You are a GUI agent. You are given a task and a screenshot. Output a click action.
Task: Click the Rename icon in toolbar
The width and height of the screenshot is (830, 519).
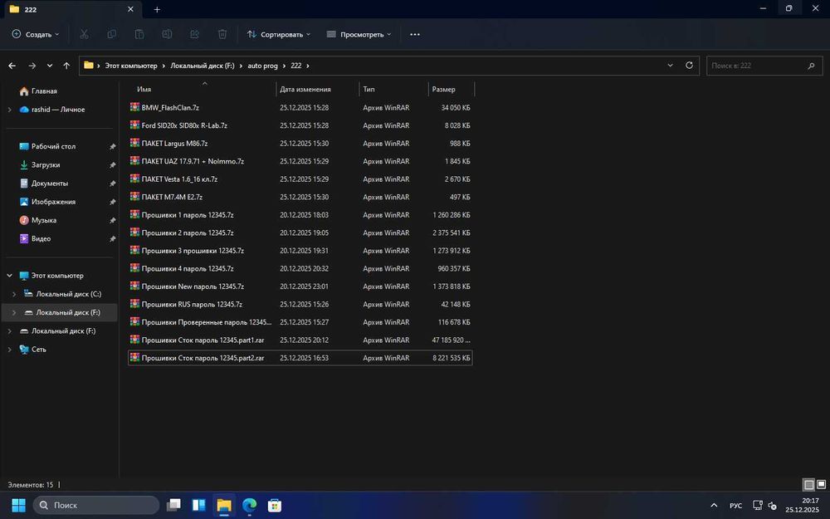[167, 34]
